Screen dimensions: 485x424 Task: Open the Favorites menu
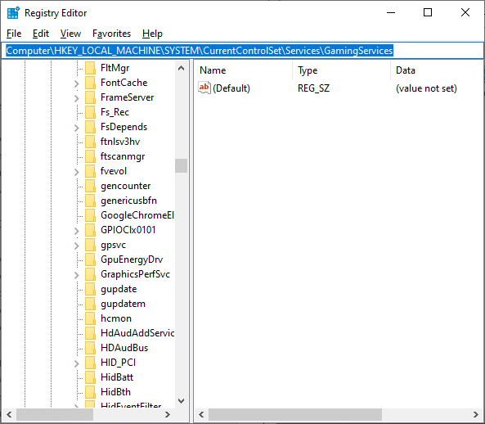click(x=112, y=34)
